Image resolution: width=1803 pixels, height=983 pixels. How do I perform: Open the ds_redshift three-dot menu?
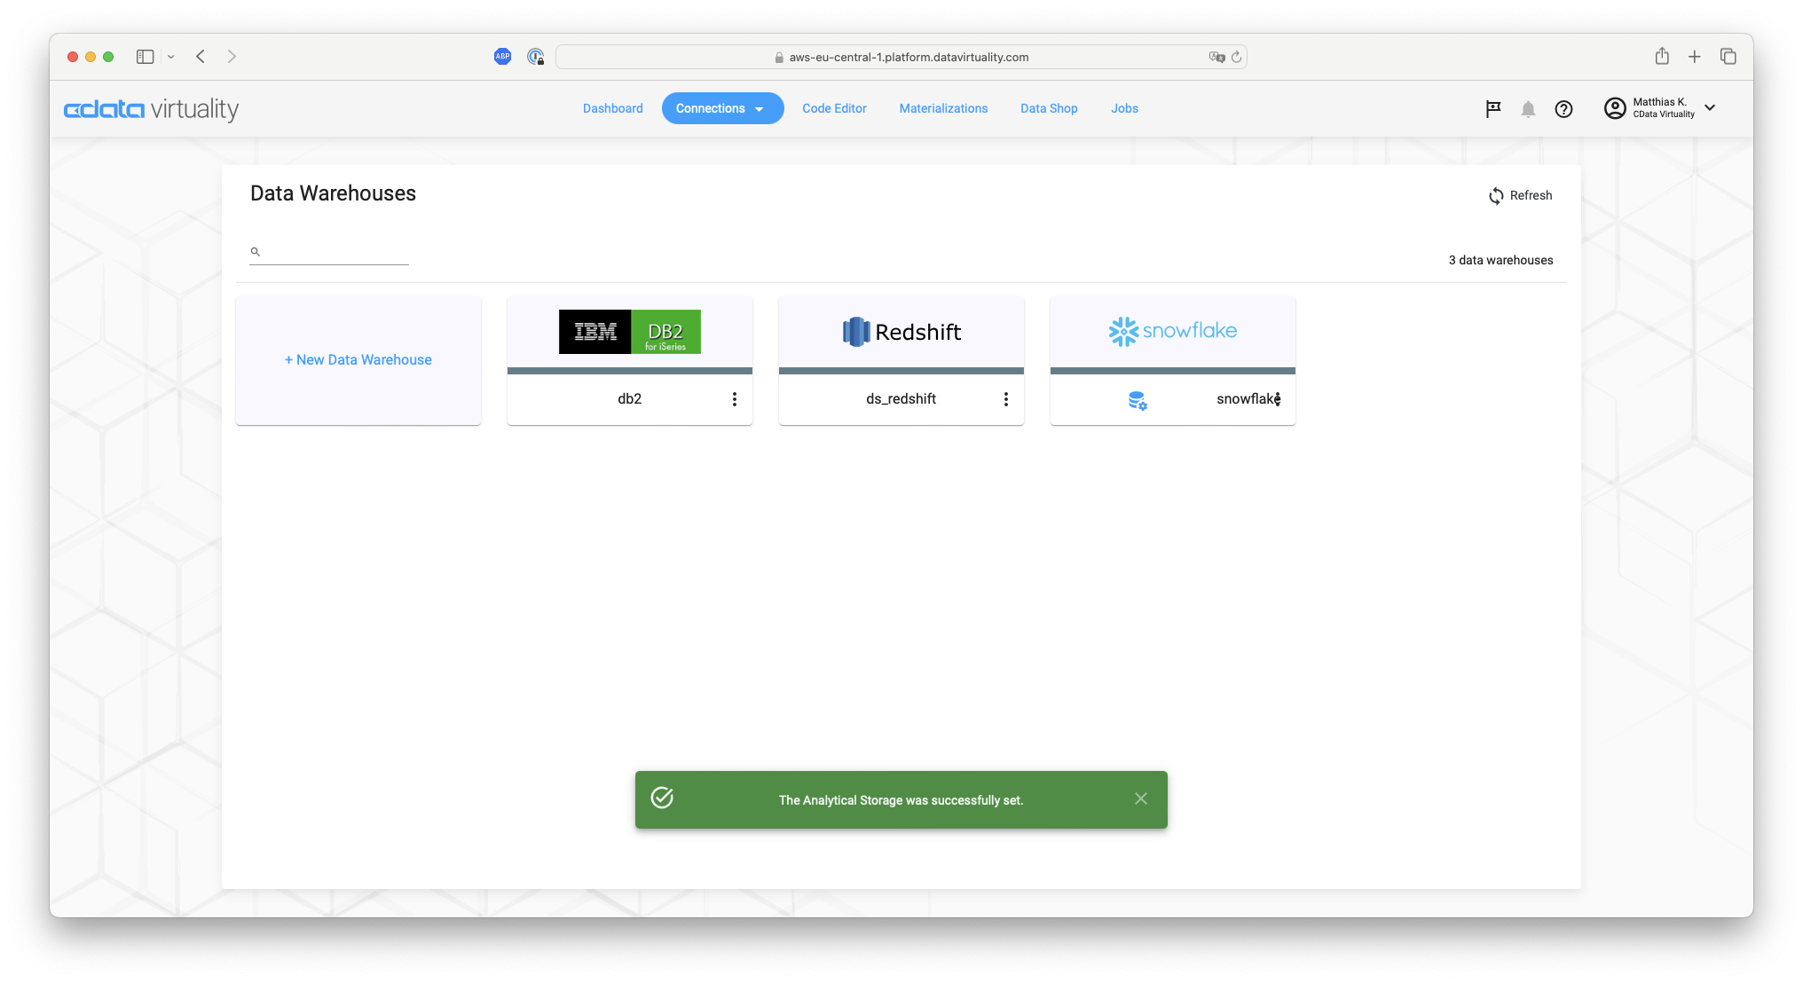pyautogui.click(x=1006, y=399)
